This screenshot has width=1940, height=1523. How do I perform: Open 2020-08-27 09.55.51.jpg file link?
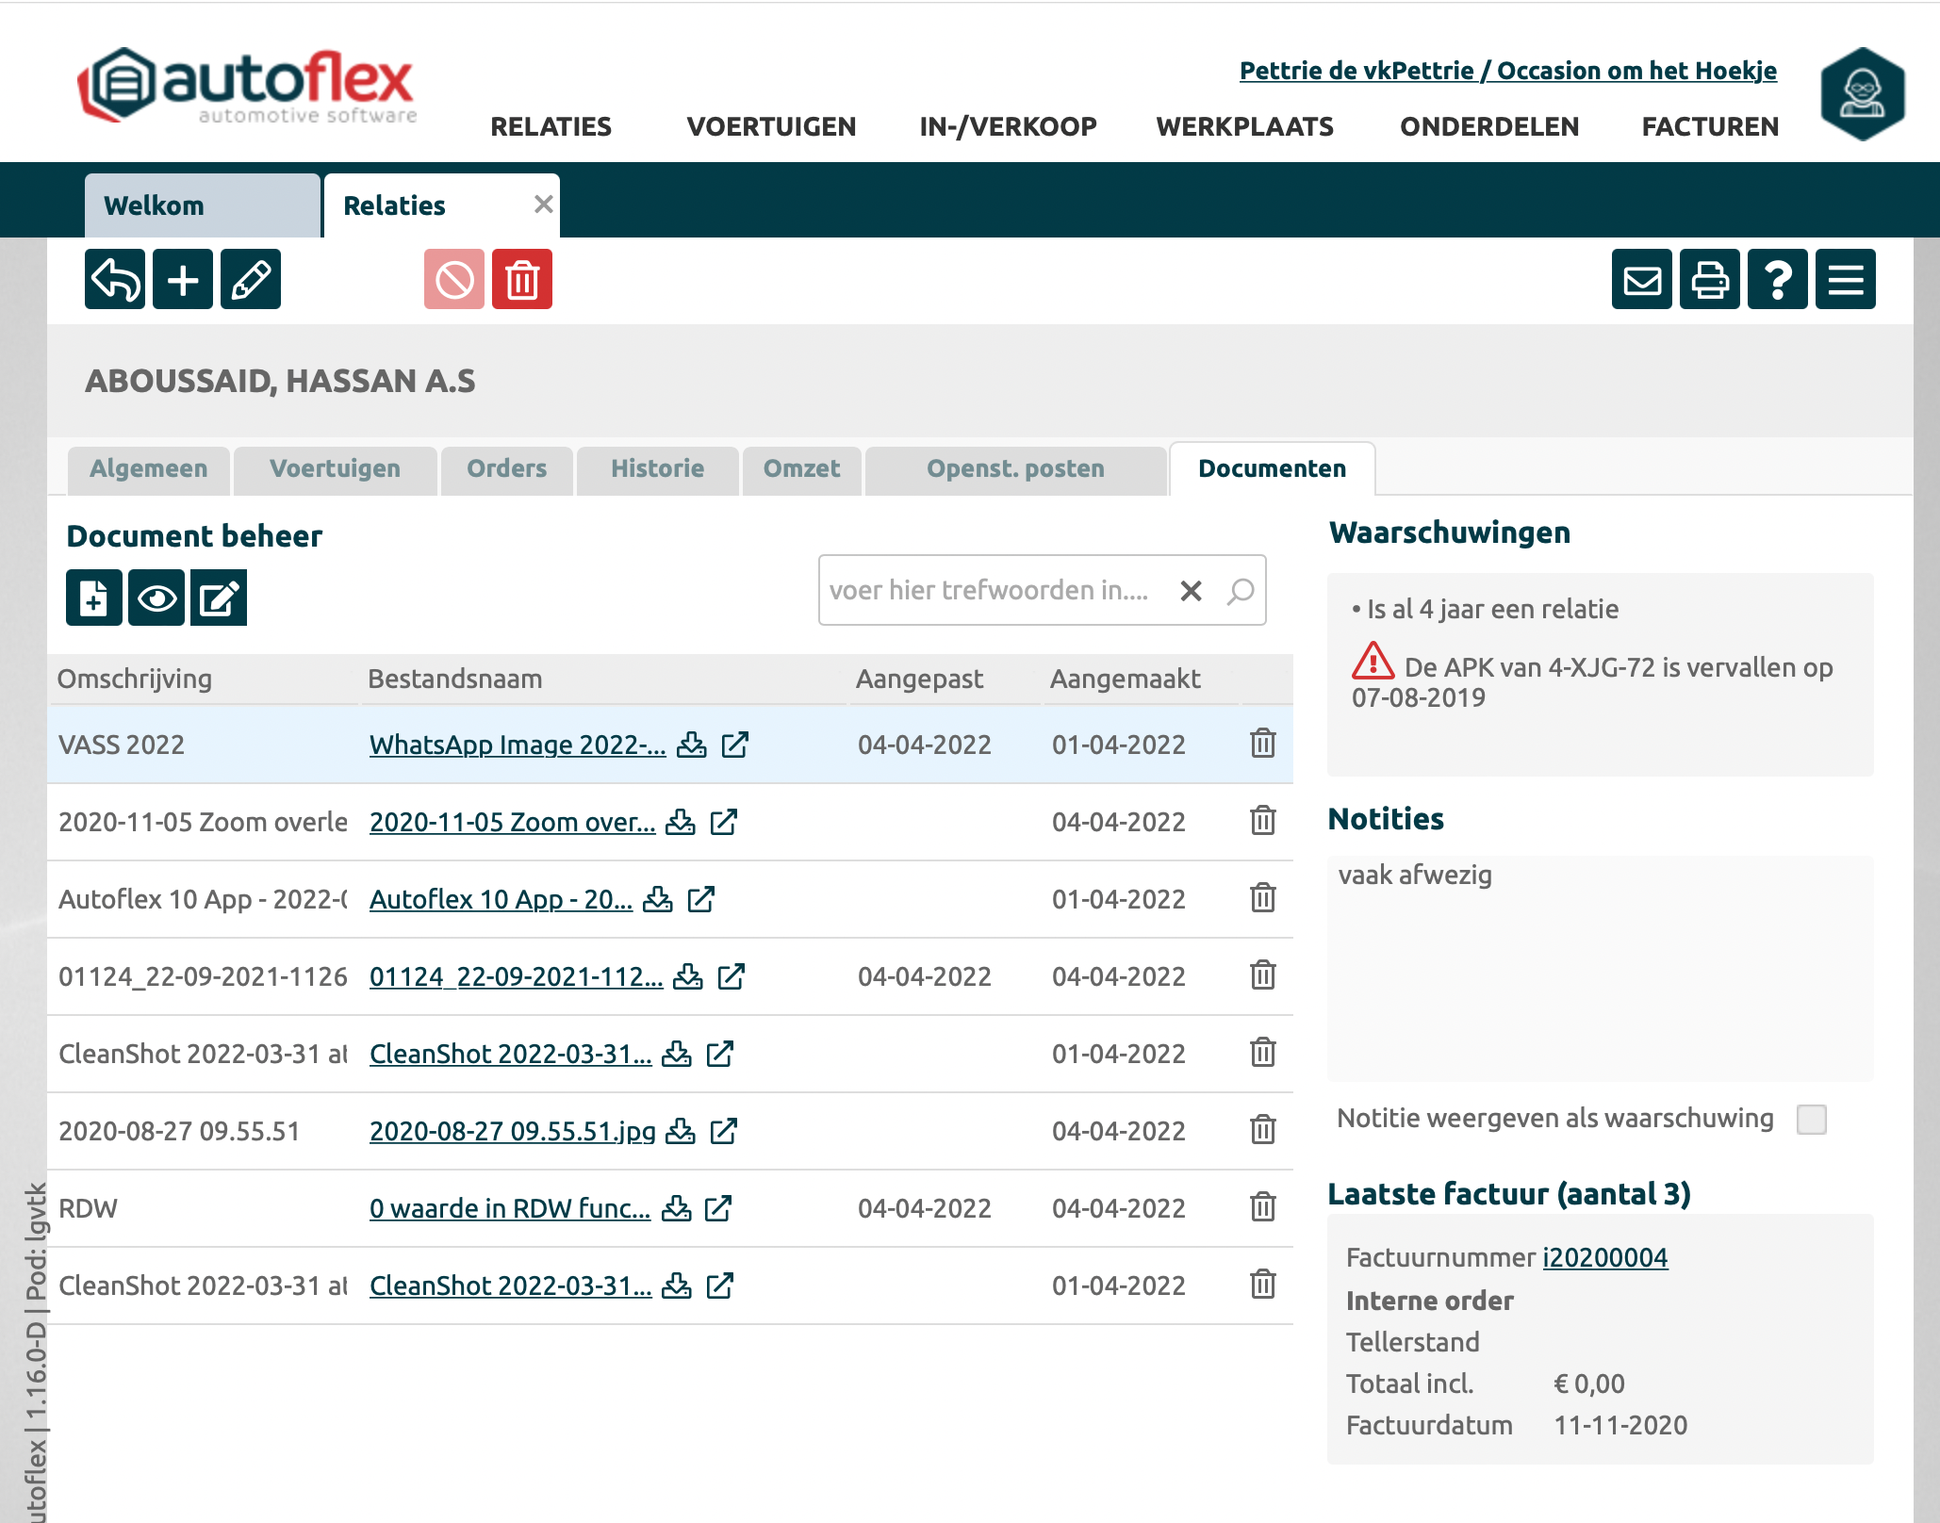pyautogui.click(x=512, y=1131)
